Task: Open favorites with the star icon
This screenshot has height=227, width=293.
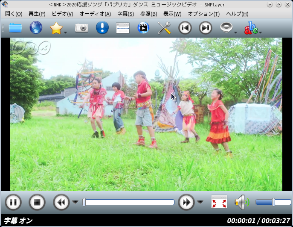Action: 56,28
